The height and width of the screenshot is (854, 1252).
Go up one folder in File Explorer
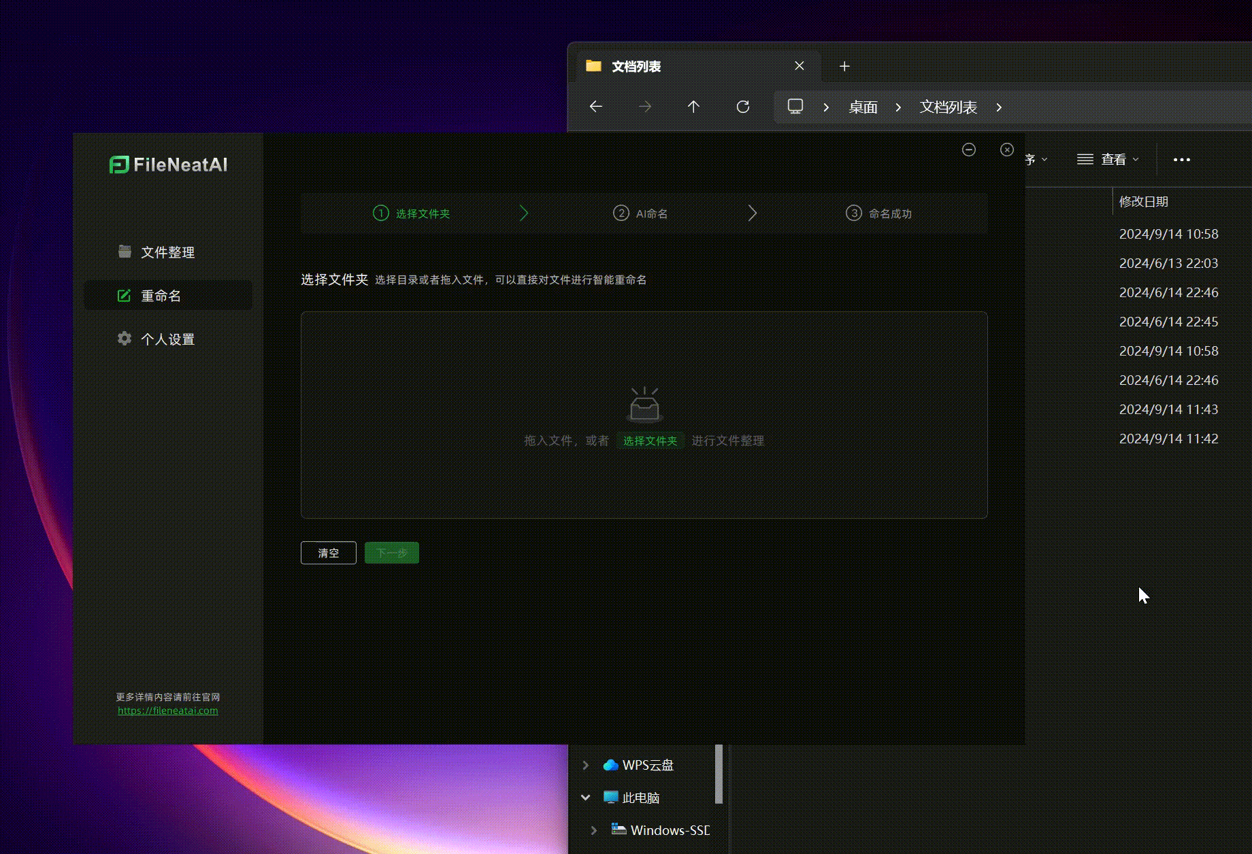tap(693, 107)
